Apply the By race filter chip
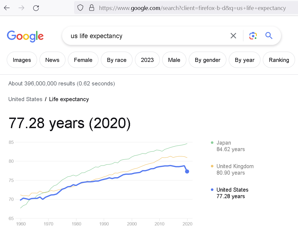This screenshot has height=236, width=298. [117, 60]
